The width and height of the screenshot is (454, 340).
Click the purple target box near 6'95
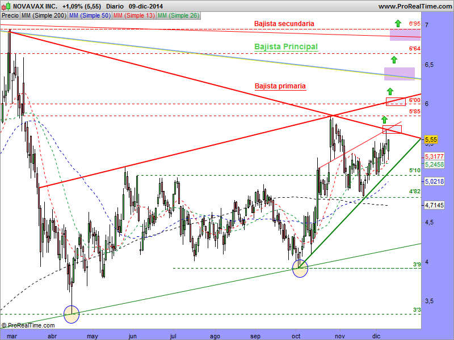coord(405,35)
